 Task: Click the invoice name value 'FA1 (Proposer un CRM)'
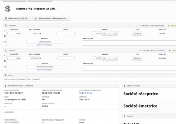(15, 100)
